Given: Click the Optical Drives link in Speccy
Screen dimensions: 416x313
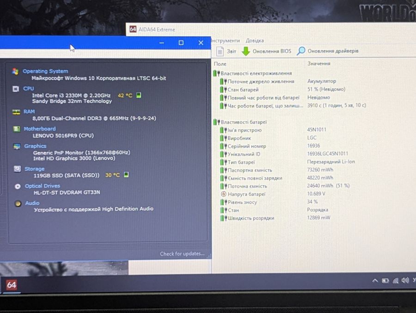Looking at the screenshot, I should (x=43, y=186).
